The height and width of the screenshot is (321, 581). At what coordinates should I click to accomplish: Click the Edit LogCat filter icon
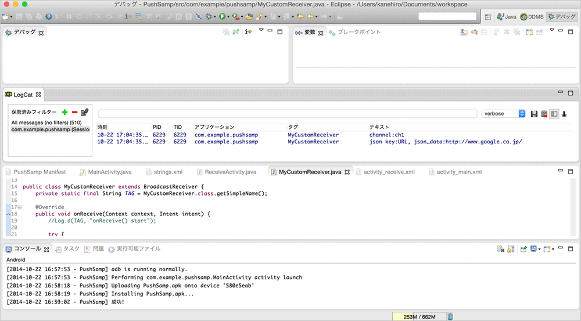[x=84, y=112]
